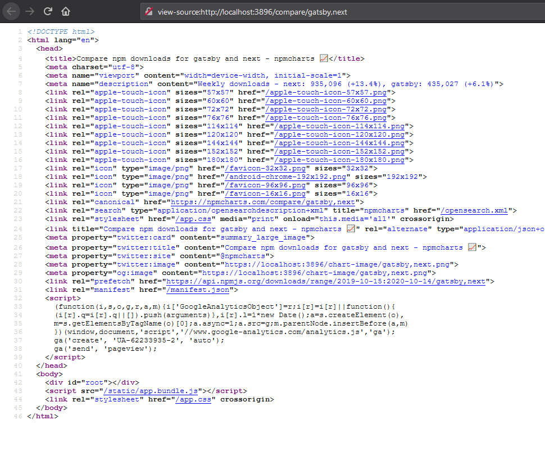This screenshot has width=545, height=456.
Task: Open the static/app.bundle.js script link
Action: pos(151,391)
